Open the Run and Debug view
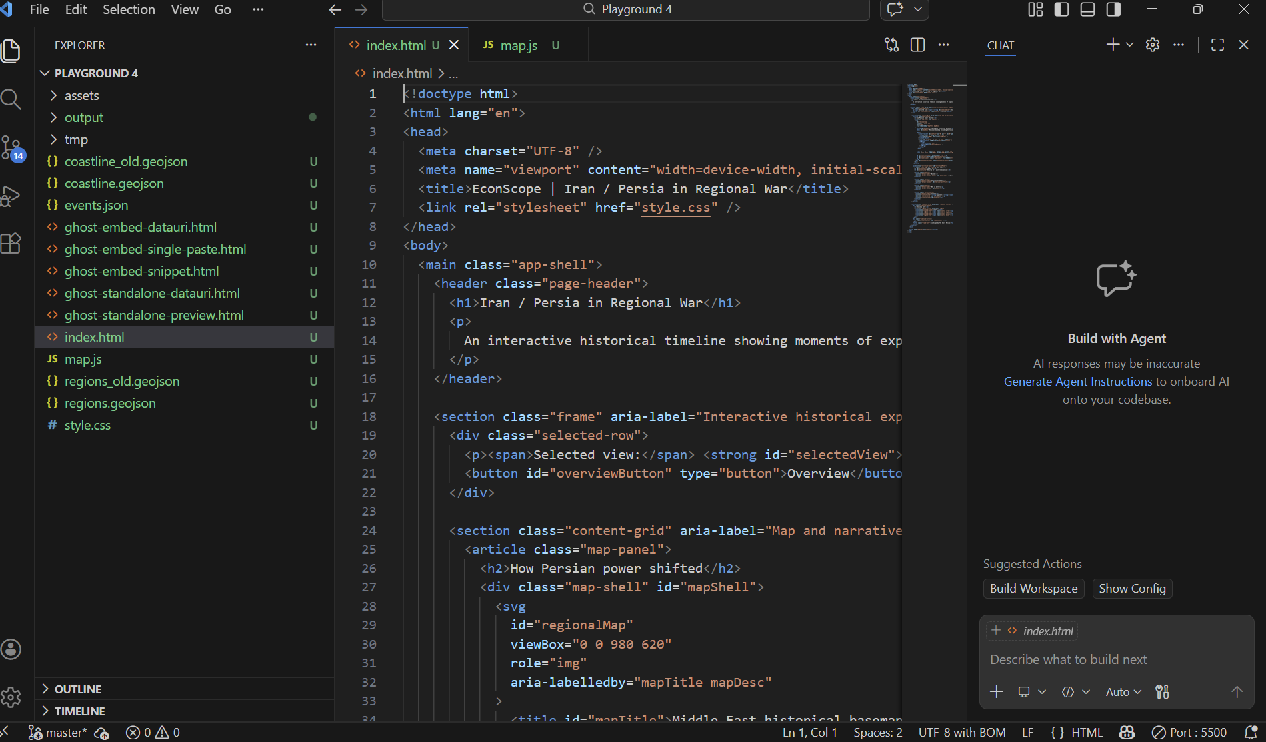The height and width of the screenshot is (742, 1266). pos(11,196)
